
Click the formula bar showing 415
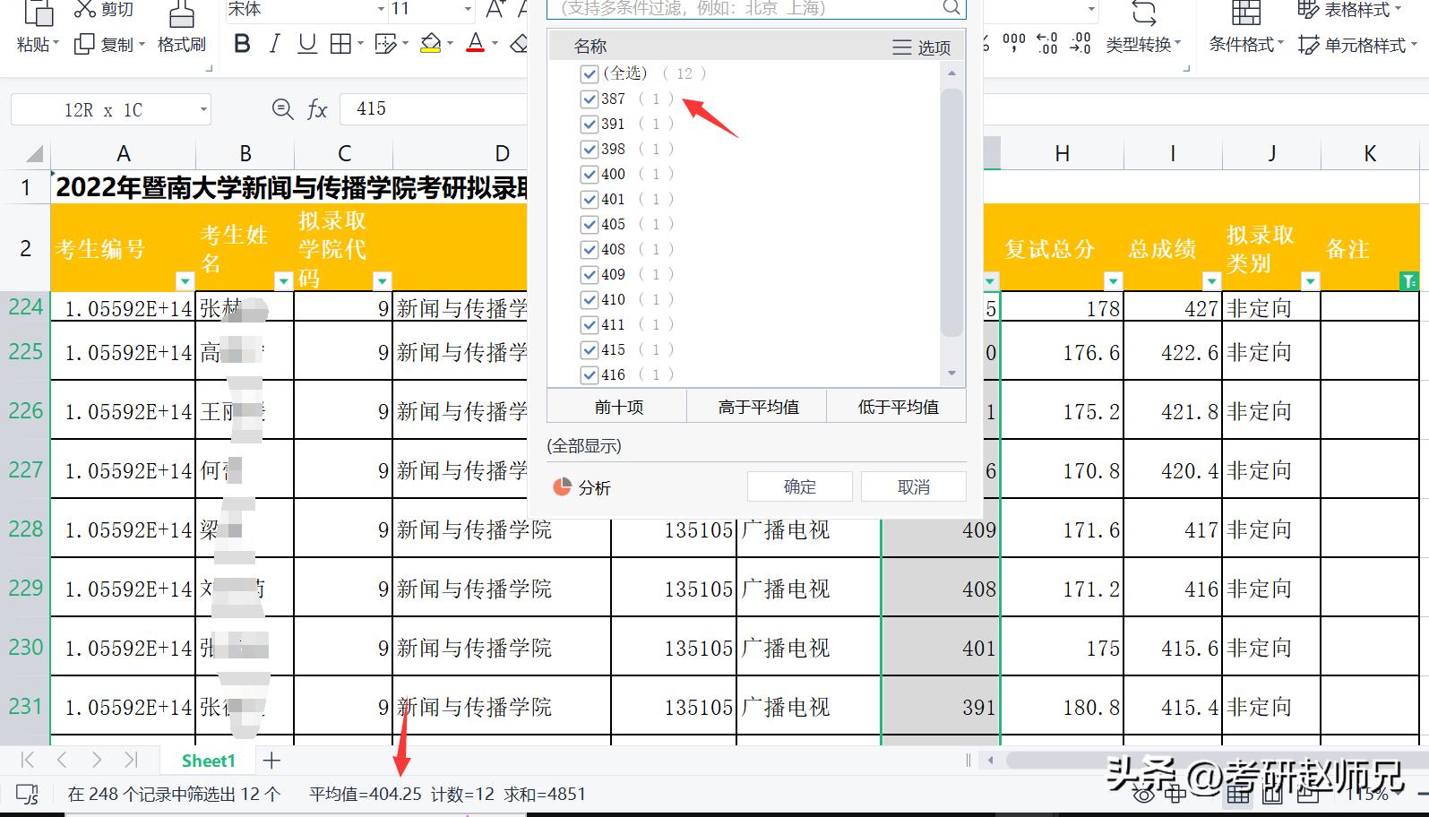(435, 109)
